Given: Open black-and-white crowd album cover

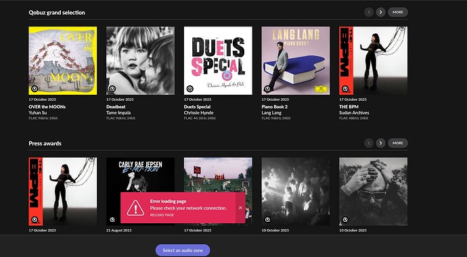Looking at the screenshot, I should (x=296, y=191).
